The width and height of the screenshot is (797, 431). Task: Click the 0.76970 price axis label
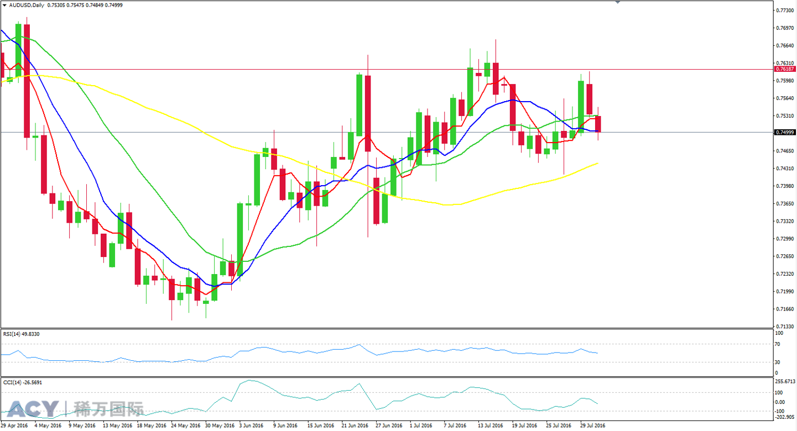point(785,28)
